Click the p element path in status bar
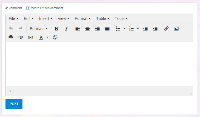Viewport: 200px width, 117px height. point(10,91)
